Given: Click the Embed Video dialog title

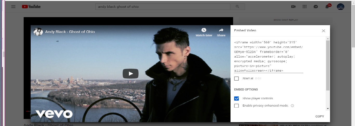Looking at the screenshot, I should pos(245,30).
